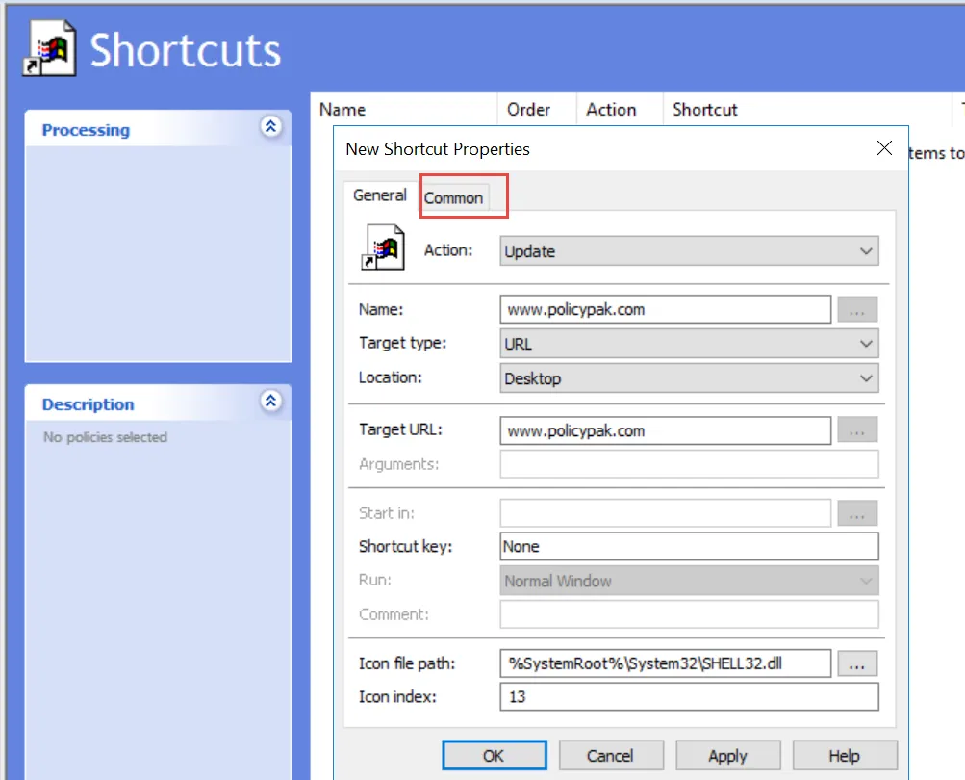
Task: Select the General tab
Action: (x=379, y=195)
